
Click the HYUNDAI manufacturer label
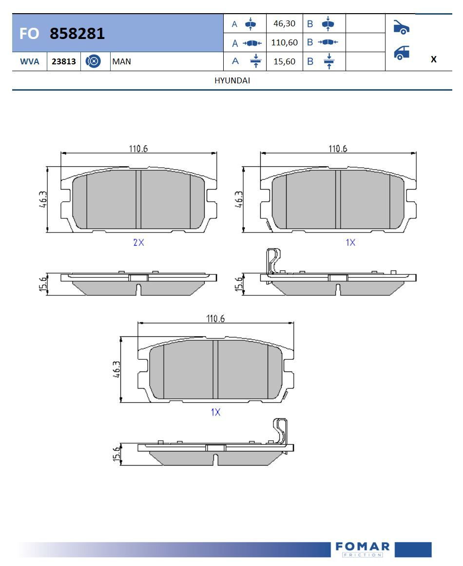tap(232, 81)
